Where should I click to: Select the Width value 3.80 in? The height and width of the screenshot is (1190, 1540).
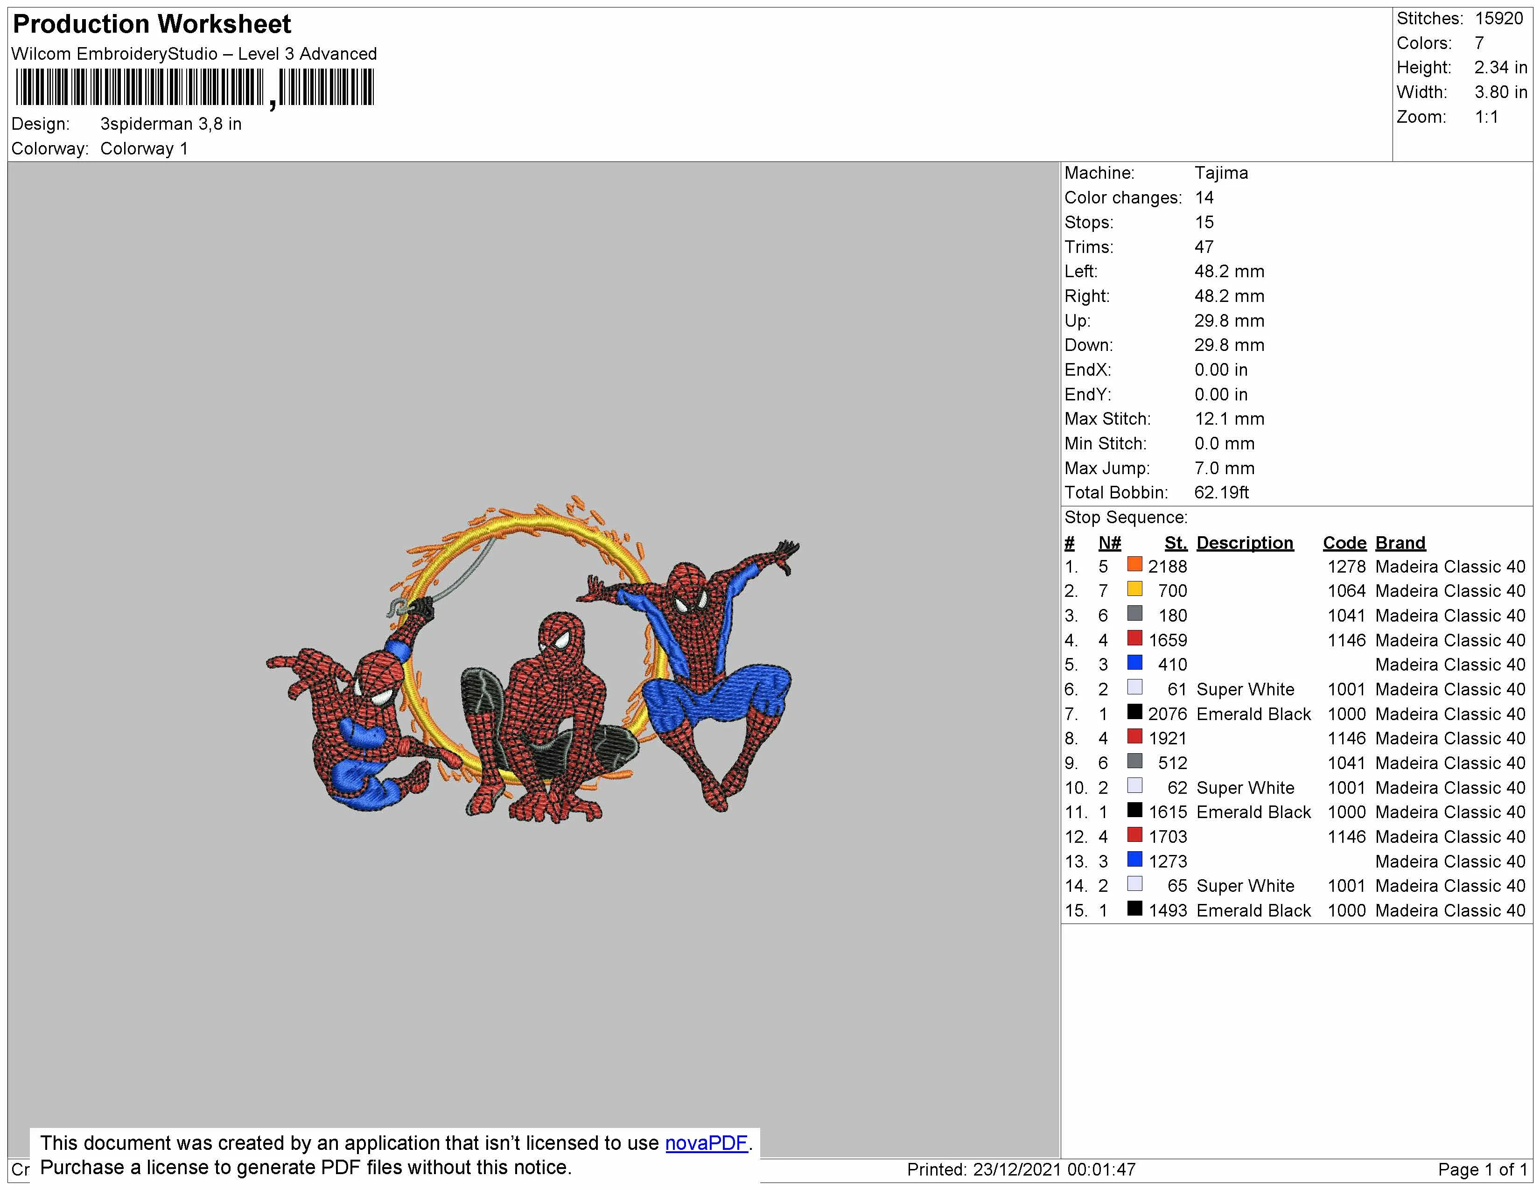click(x=1500, y=92)
